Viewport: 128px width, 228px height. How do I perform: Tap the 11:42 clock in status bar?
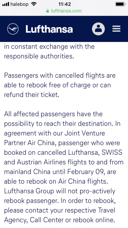click(x=65, y=4)
